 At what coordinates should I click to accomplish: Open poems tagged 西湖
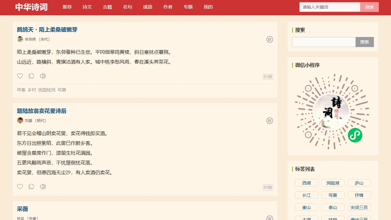tap(306, 183)
